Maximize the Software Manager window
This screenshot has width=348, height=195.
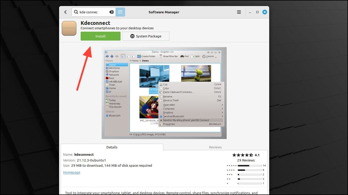[257, 12]
